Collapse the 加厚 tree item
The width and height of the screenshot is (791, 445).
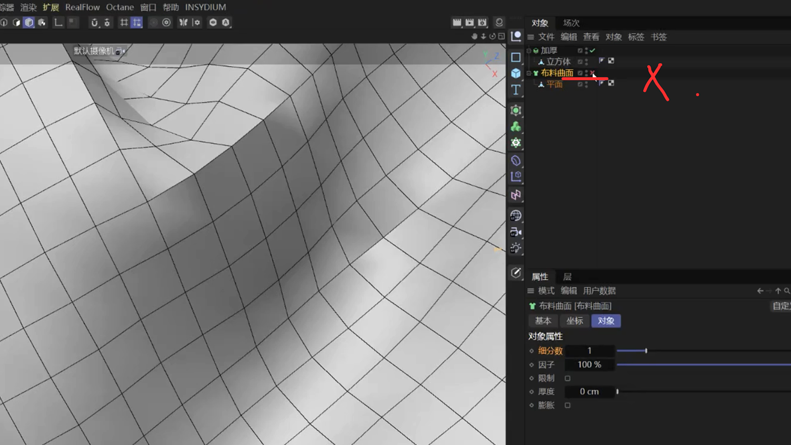[x=529, y=51]
